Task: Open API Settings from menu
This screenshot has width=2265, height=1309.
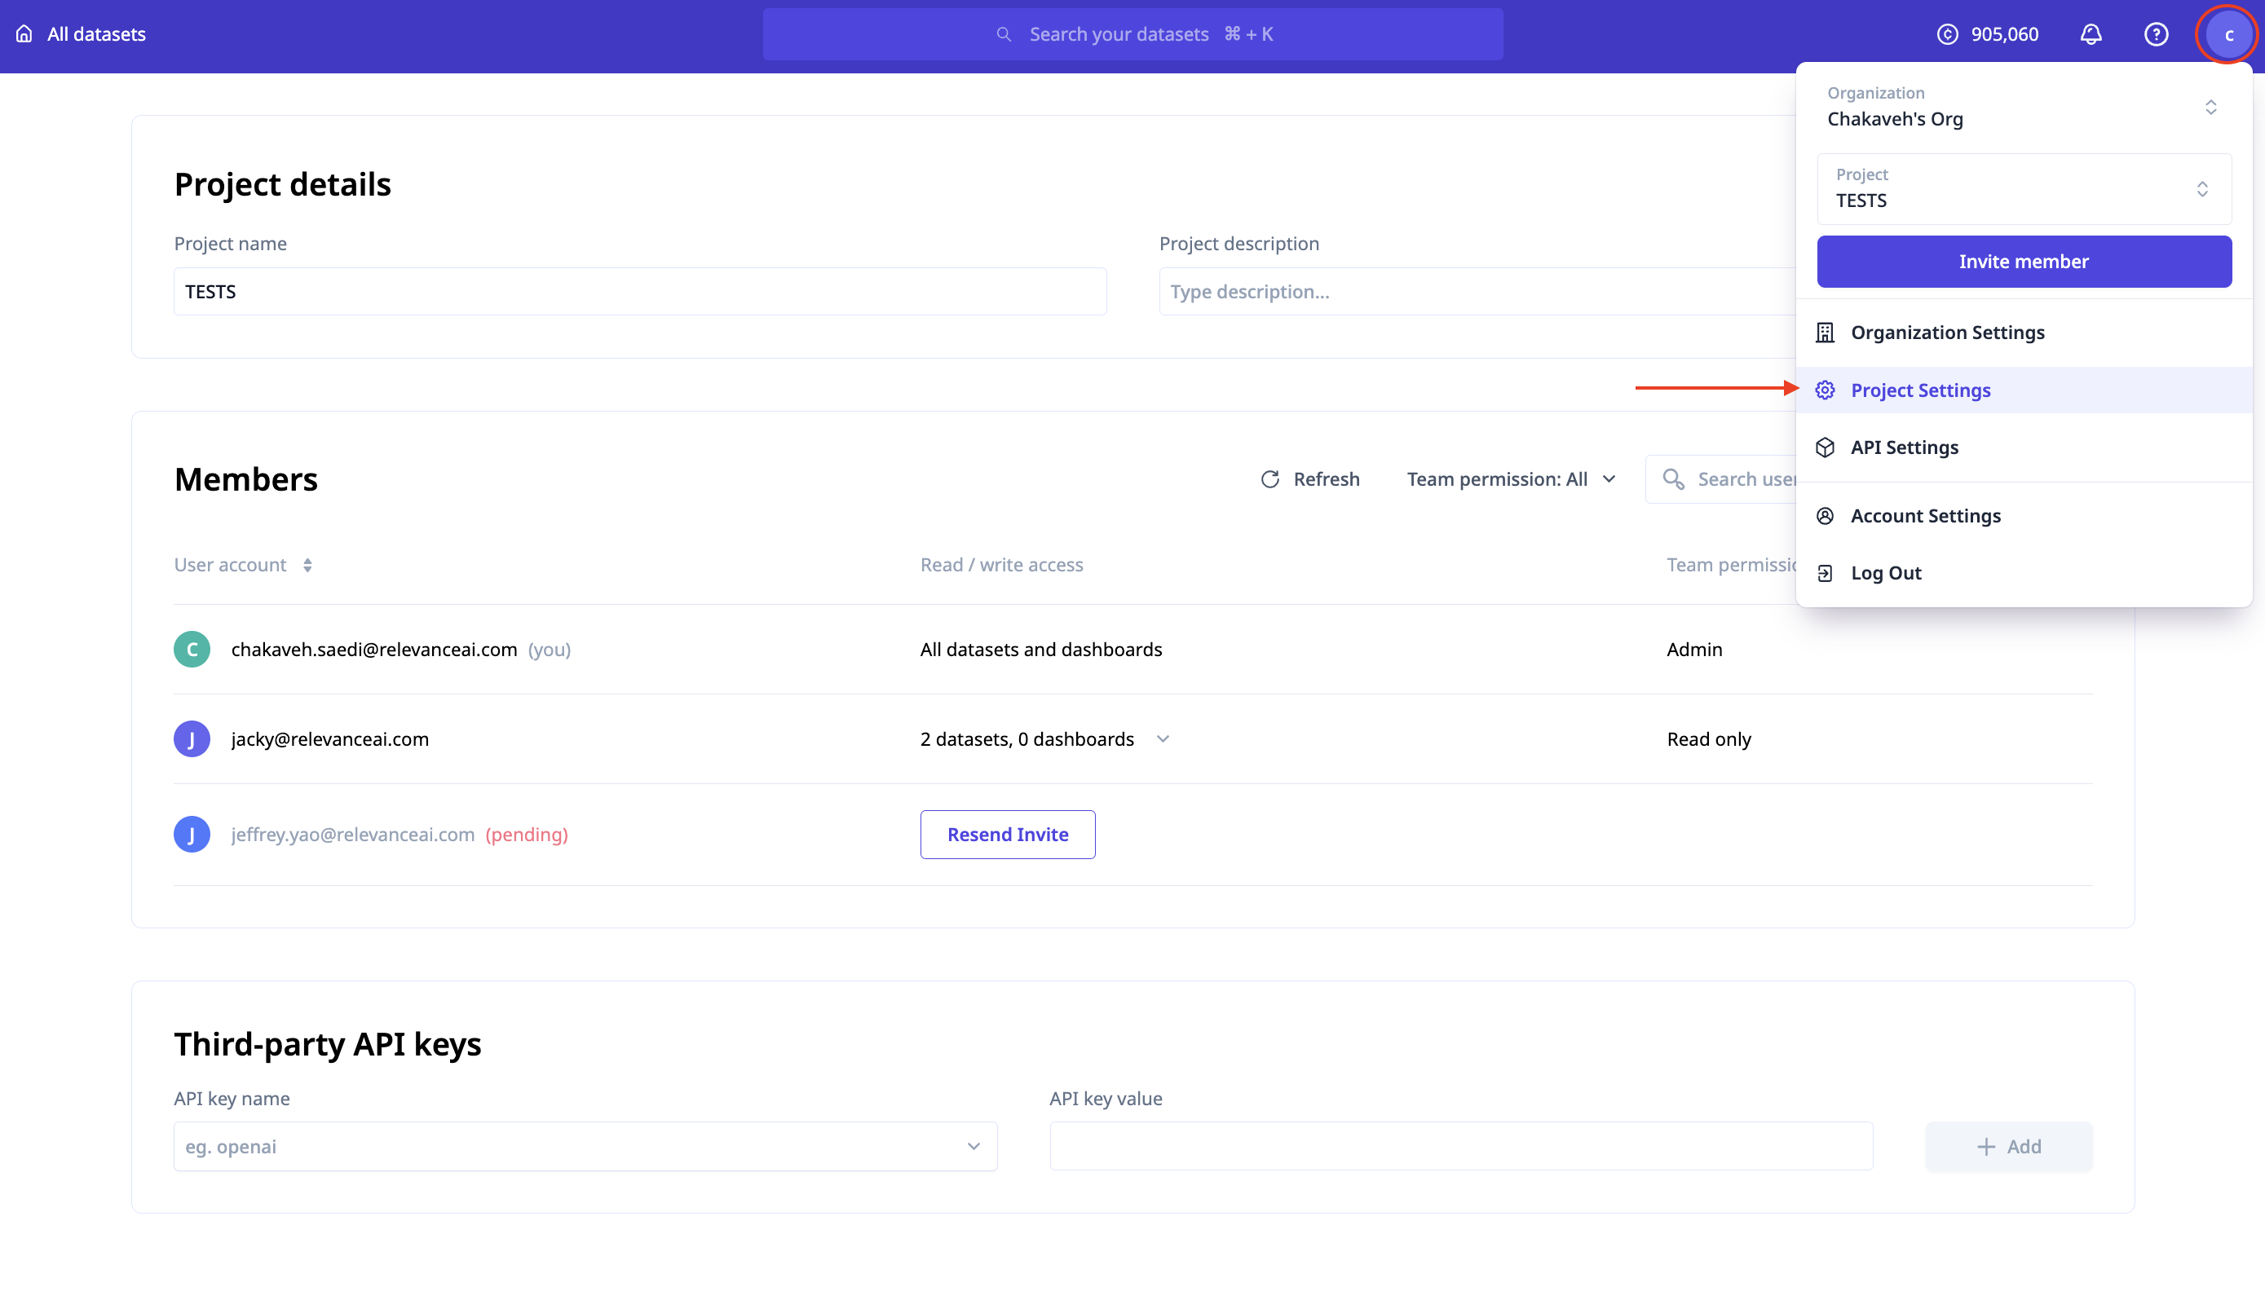Action: click(x=1904, y=447)
